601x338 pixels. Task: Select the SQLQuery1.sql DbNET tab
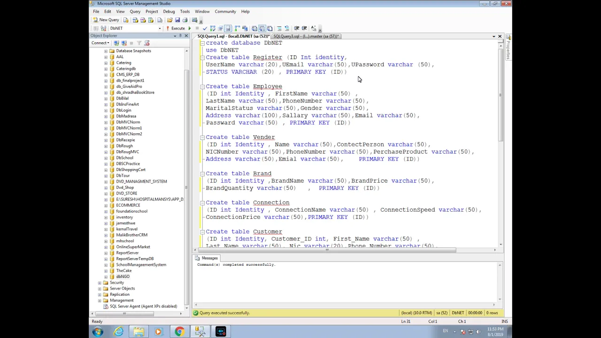(233, 36)
